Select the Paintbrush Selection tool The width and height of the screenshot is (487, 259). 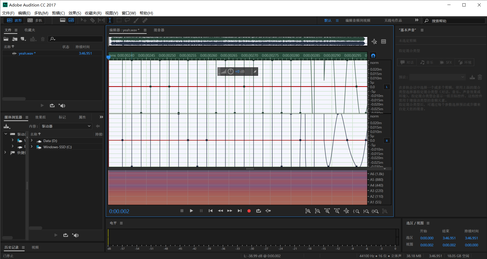point(136,20)
